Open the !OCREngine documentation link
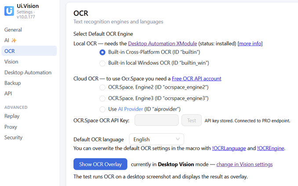Screen dimensions: 298x186 271,148
